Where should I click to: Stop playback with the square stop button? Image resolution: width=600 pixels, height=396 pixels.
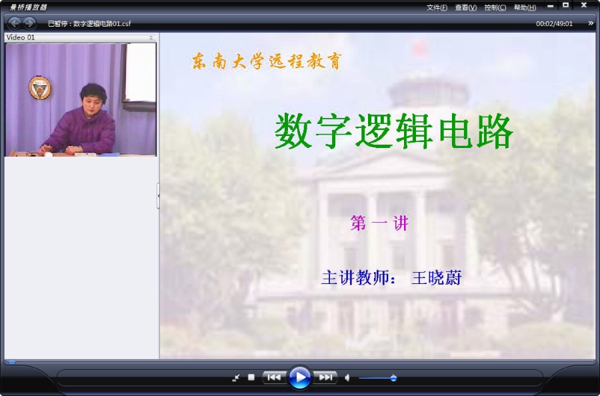[251, 377]
